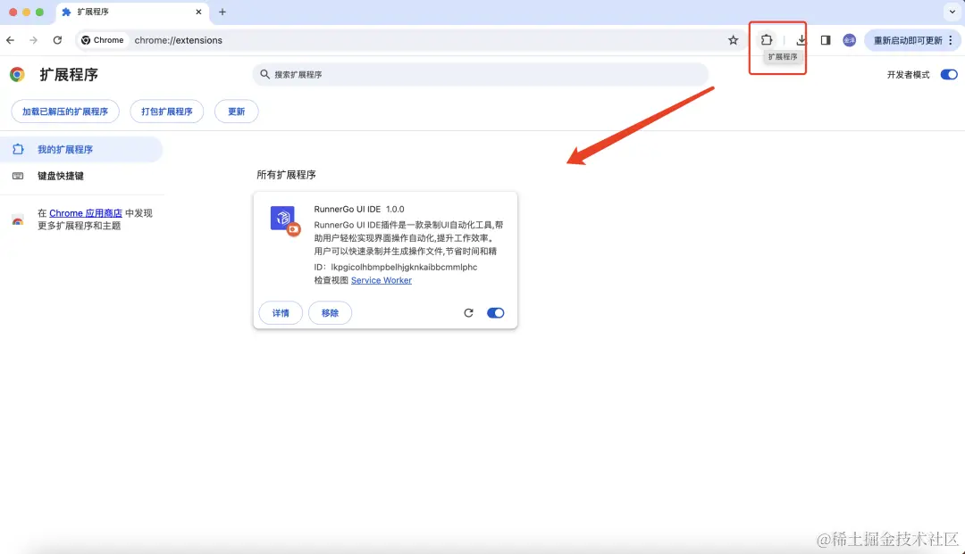Click the Chrome logo beside 扩展程序 title
Screen dimensions: 965x554
pyautogui.click(x=17, y=74)
